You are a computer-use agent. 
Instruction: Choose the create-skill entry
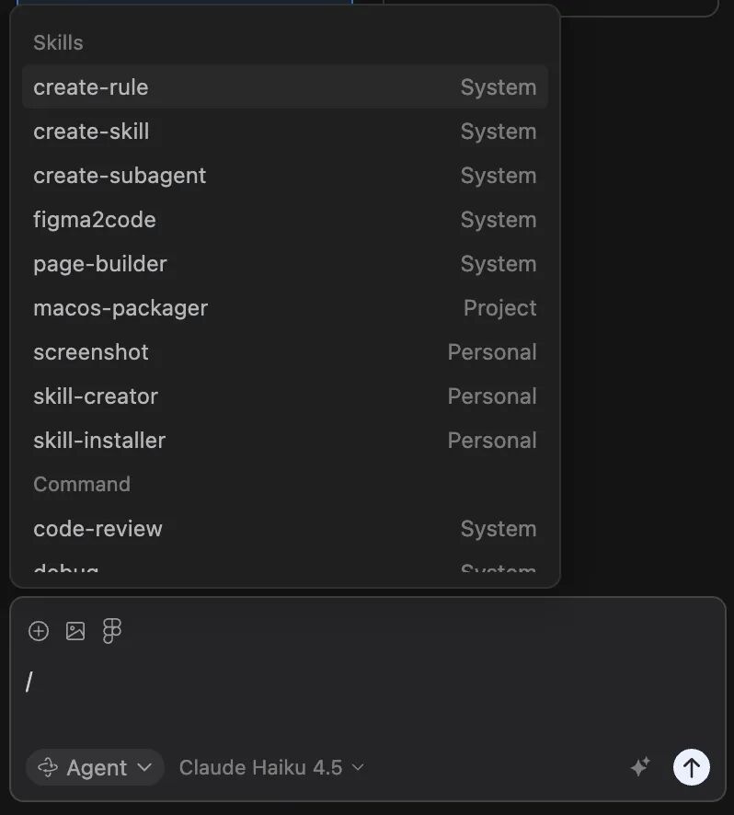pyautogui.click(x=285, y=132)
